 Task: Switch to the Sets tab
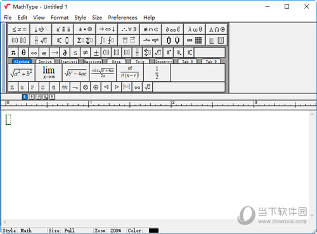116,62
